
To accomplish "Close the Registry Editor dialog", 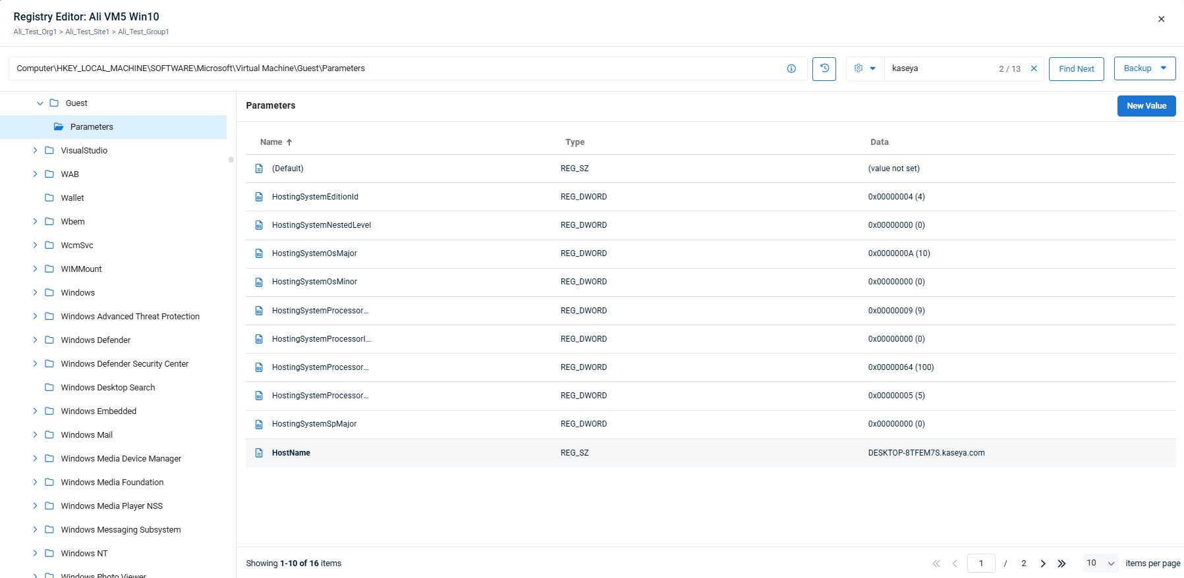I will (x=1161, y=19).
